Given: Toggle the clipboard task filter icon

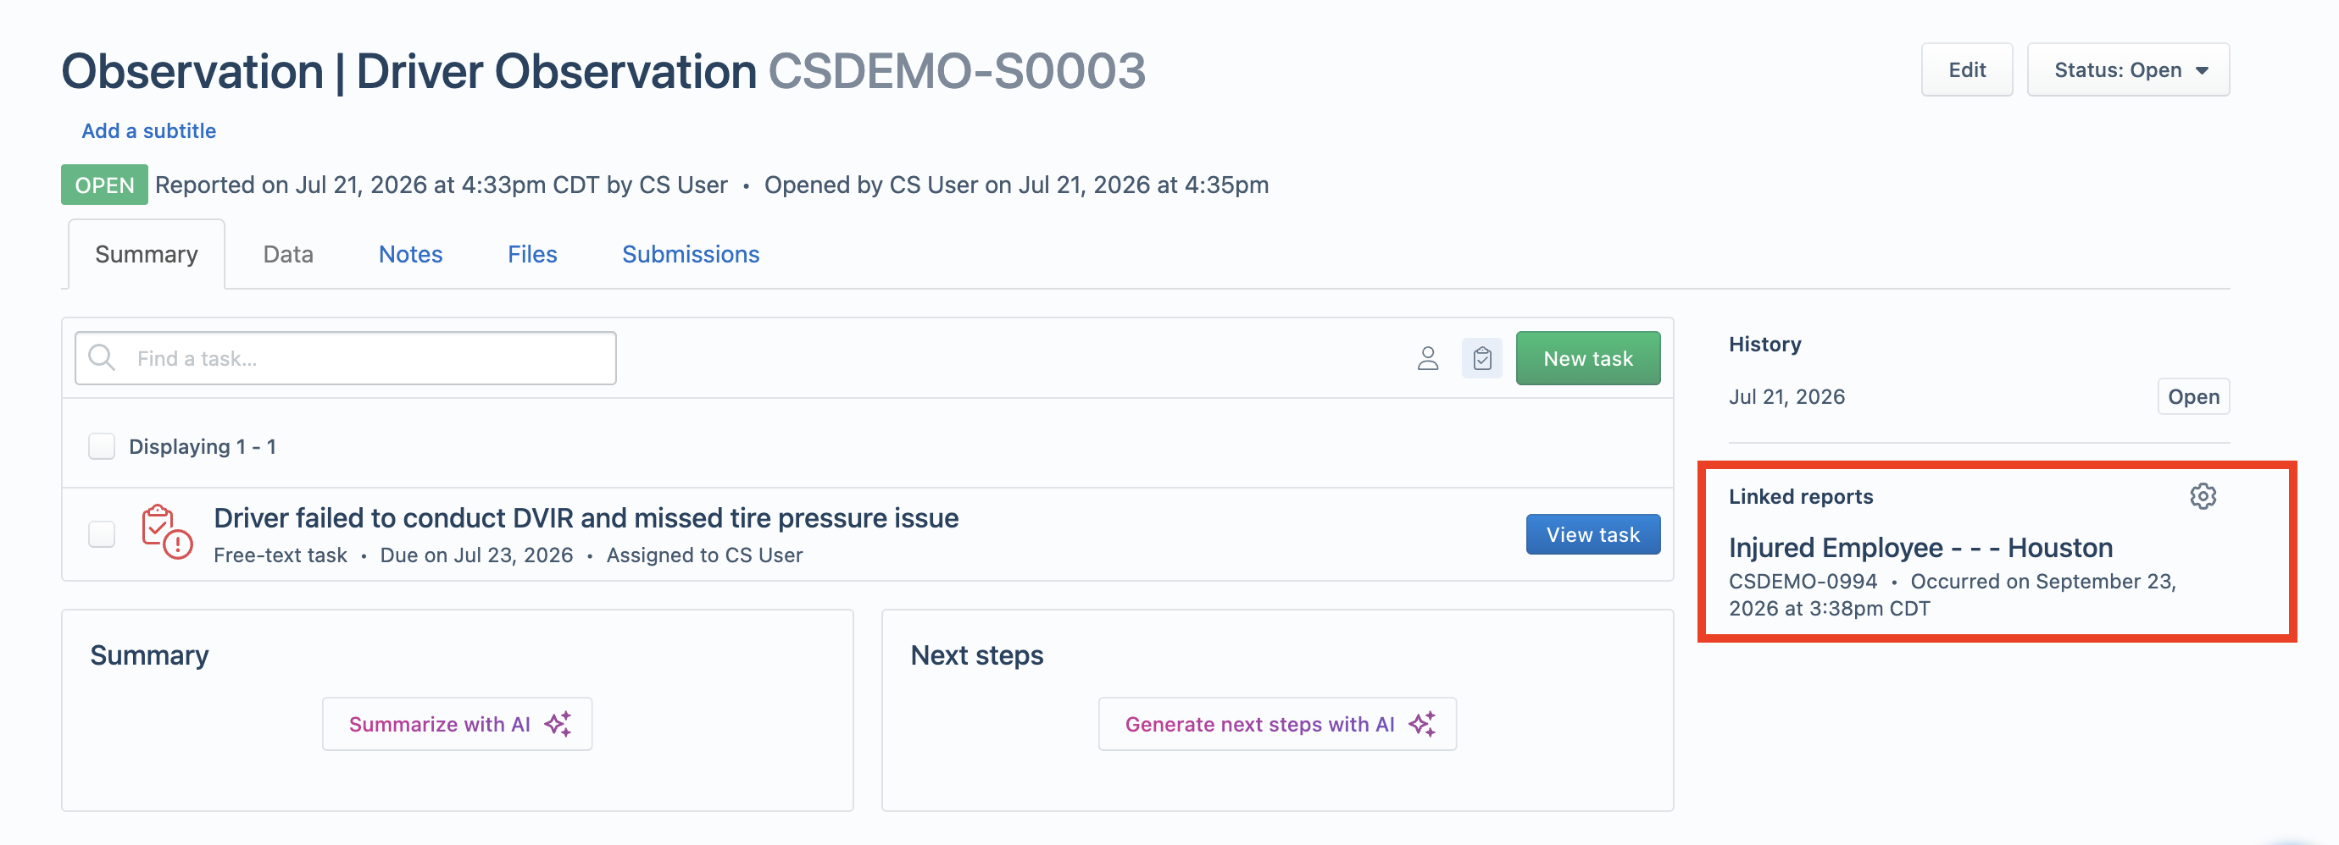Looking at the screenshot, I should [1482, 358].
